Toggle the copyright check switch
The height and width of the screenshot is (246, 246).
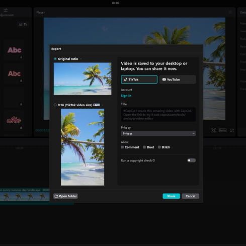pos(191,160)
